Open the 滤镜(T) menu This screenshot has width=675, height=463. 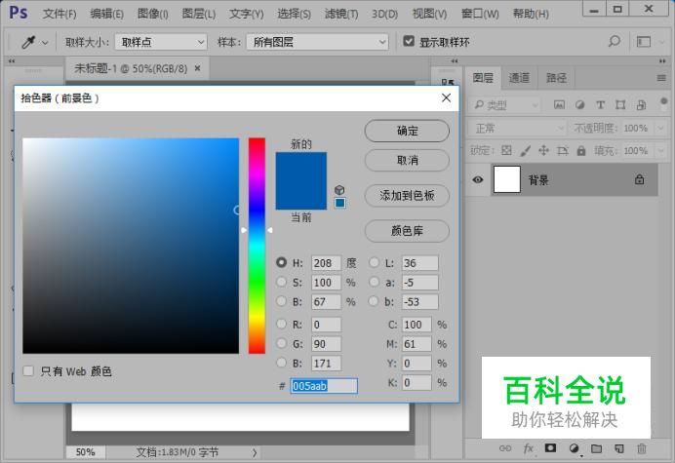(341, 14)
